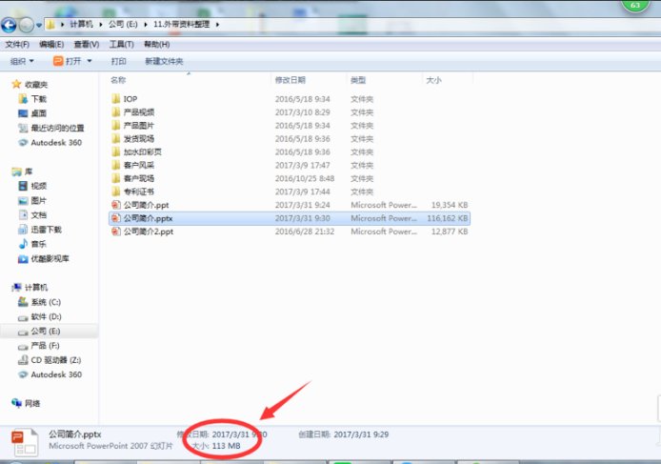This screenshot has width=661, height=464.
Task: Click the pptx preview icon in details pane
Action: pos(25,442)
